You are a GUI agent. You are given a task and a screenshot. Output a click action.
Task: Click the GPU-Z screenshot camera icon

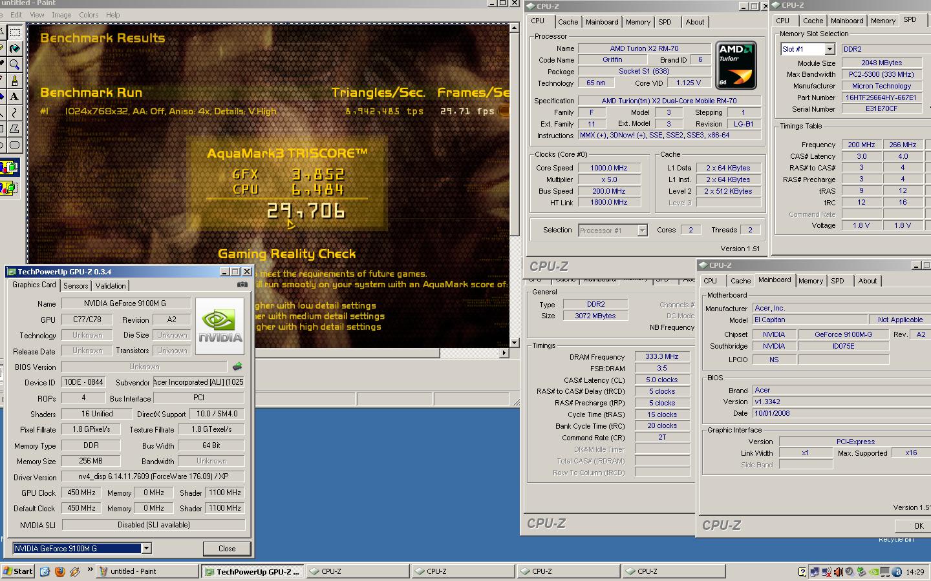[x=242, y=284]
